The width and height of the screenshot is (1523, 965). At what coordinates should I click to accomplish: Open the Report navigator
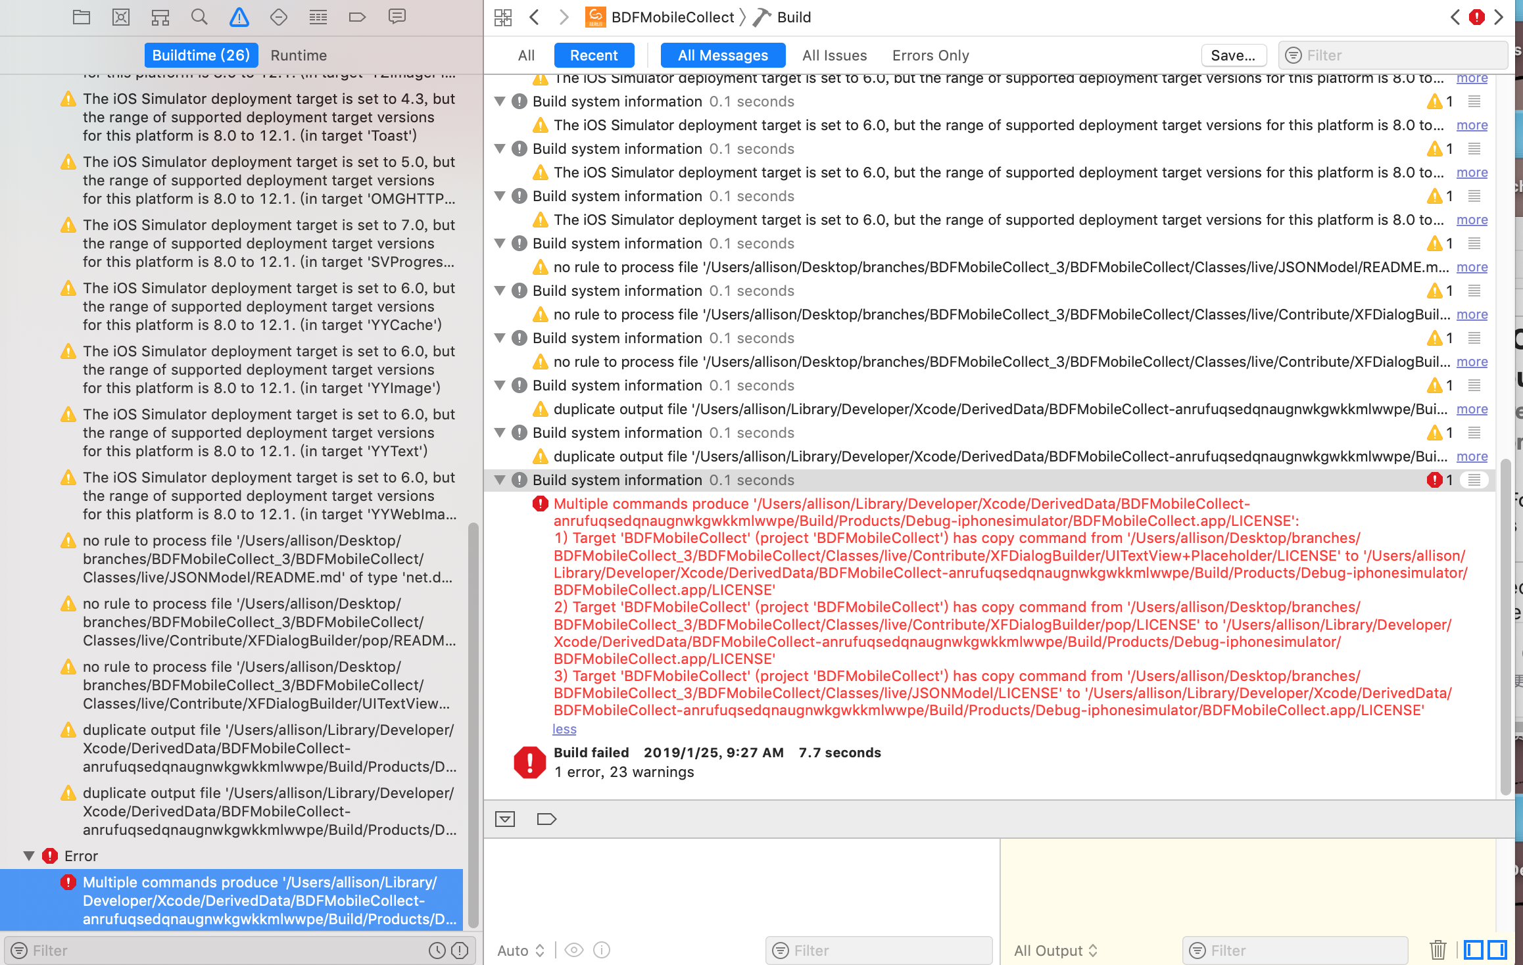(397, 17)
